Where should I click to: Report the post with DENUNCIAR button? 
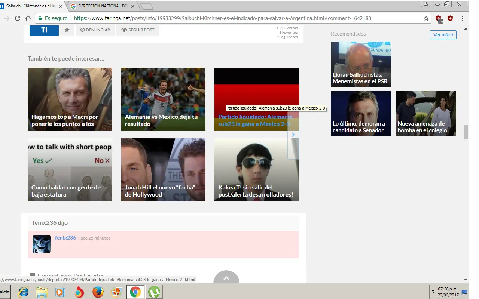[95, 30]
